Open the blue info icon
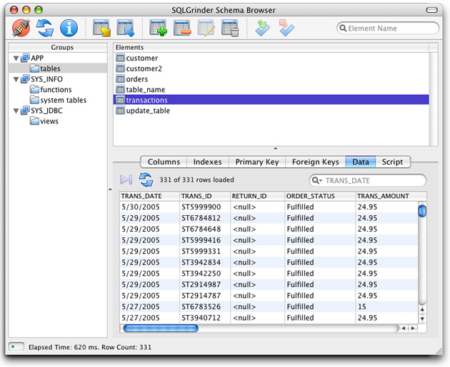The image size is (450, 367). pos(69,28)
